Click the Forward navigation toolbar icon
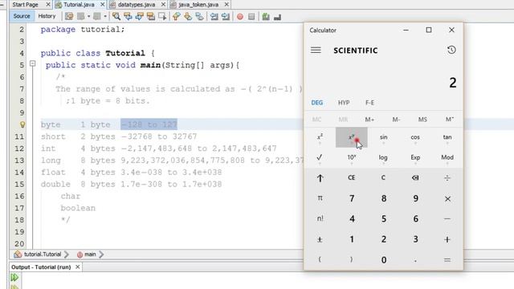514x289 pixels. point(97,16)
